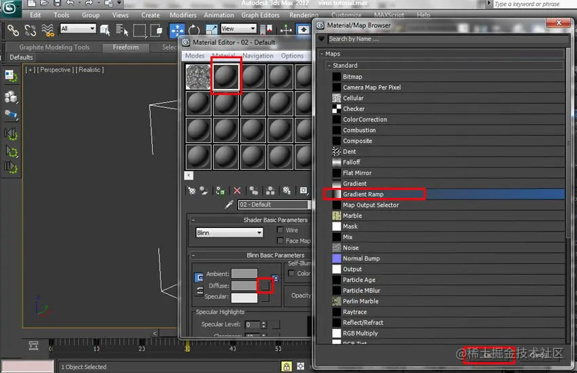Toggle the Diffuse-Specular color lock button
The width and height of the screenshot is (577, 373).
[200, 291]
